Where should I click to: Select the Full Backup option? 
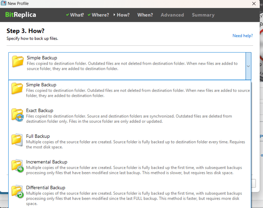pos(38,136)
